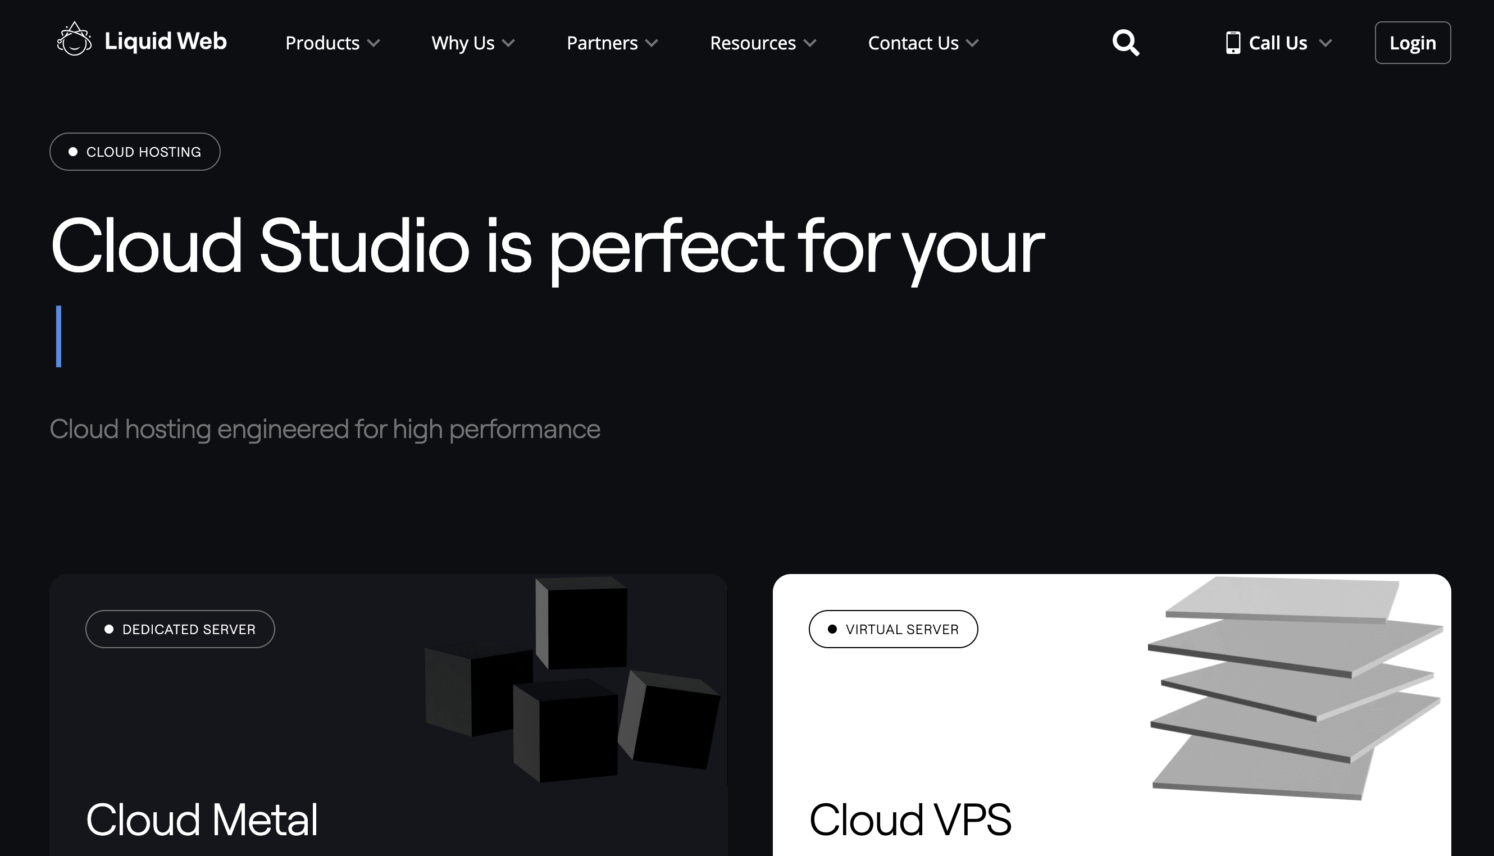This screenshot has width=1494, height=856.
Task: Expand the Products dropdown menu
Action: point(332,43)
